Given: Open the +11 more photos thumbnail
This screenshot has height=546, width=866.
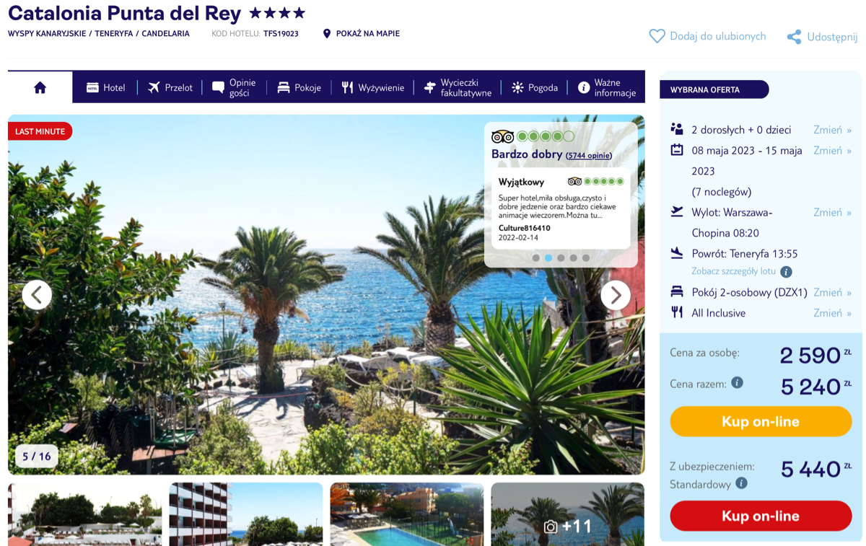Looking at the screenshot, I should [568, 514].
